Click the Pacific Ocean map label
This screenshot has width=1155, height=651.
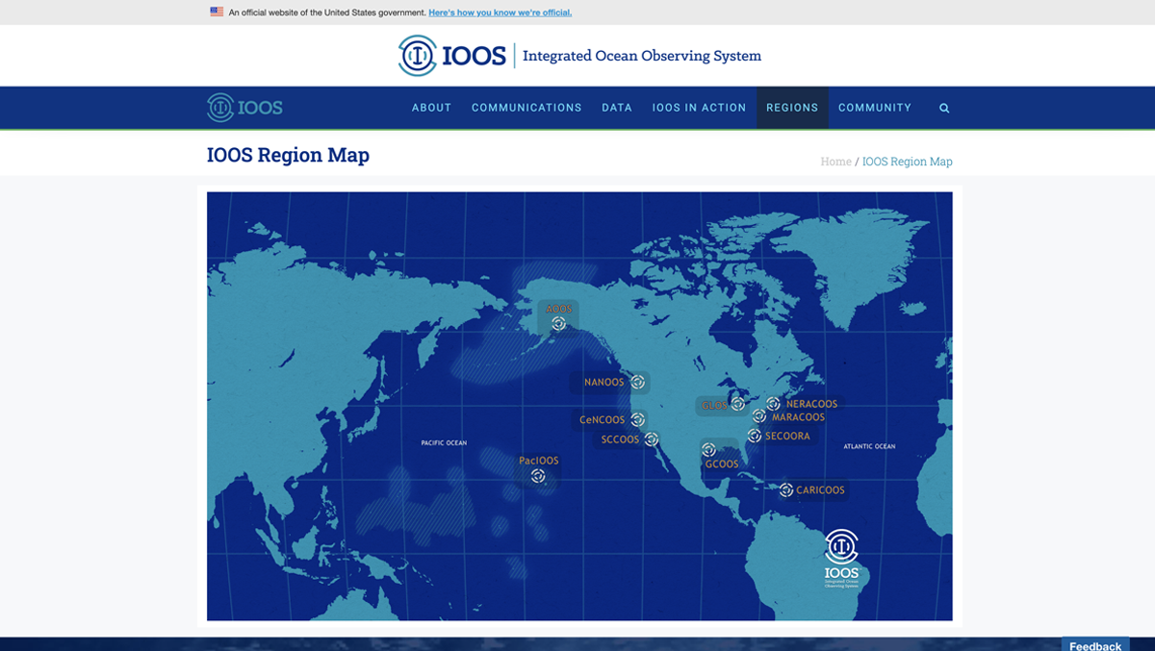tap(444, 443)
